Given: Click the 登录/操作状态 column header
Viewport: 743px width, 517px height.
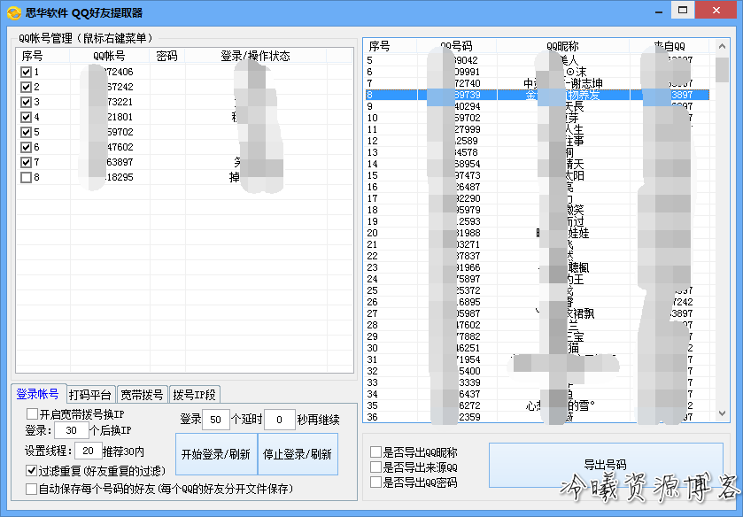Looking at the screenshot, I should tap(255, 56).
